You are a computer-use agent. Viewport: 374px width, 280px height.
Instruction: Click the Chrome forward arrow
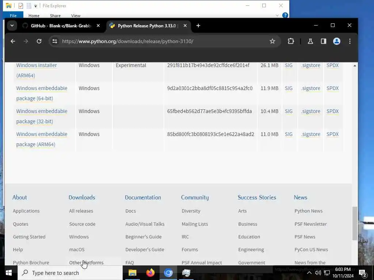click(x=26, y=41)
